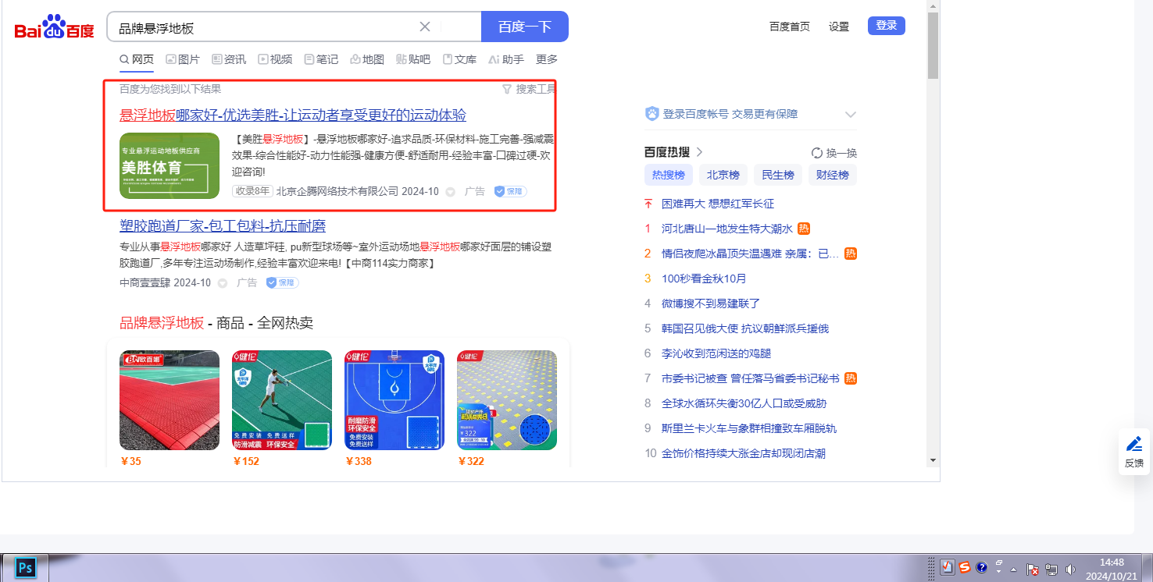Click the 反馈 feedback button
This screenshot has width=1153, height=582.
1134,452
